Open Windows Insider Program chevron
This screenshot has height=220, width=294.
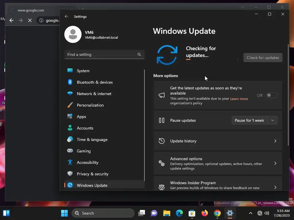tap(275, 187)
